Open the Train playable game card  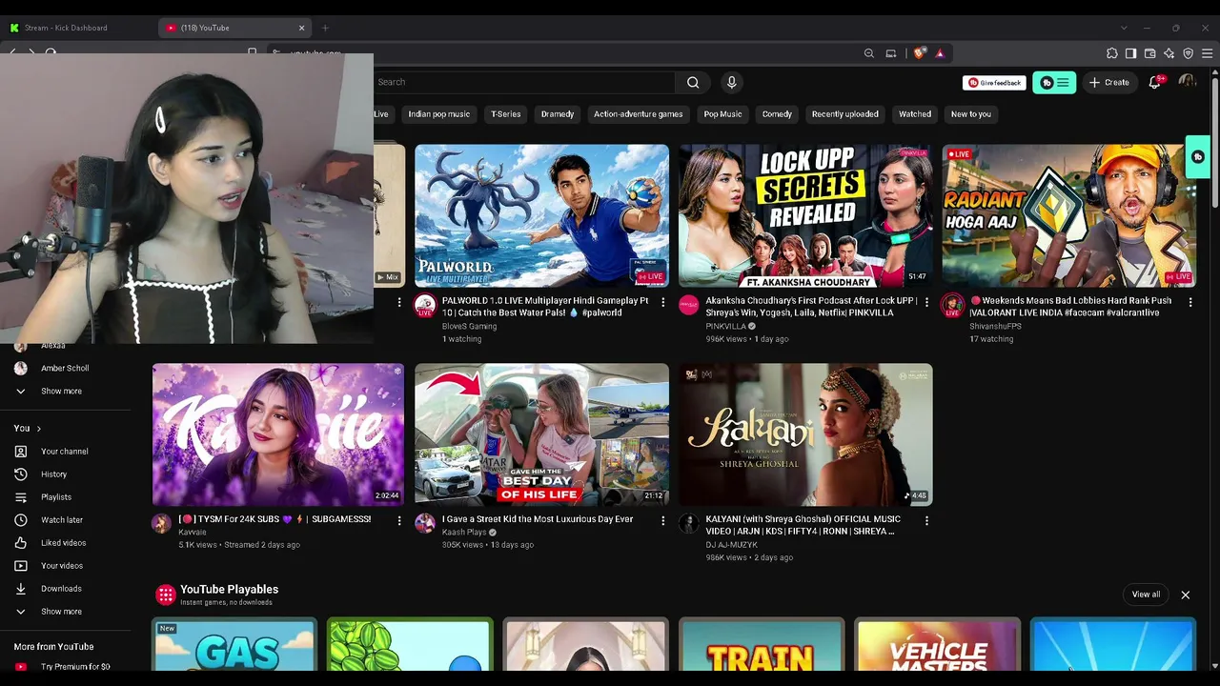[762, 644]
